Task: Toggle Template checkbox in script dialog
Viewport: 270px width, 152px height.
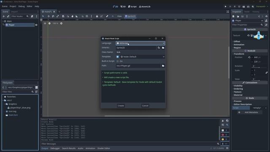Action: [117, 57]
